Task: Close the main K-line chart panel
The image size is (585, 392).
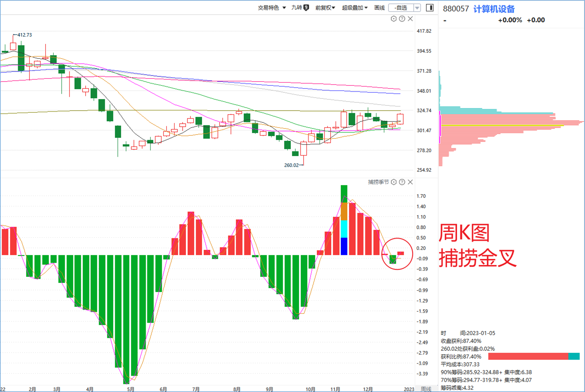Action: (410, 19)
